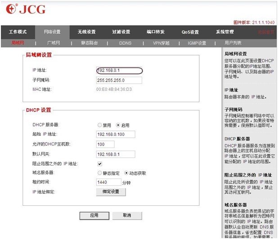This screenshot has height=239, width=278.
Task: Open the QoS设置 tab
Action: (190, 32)
